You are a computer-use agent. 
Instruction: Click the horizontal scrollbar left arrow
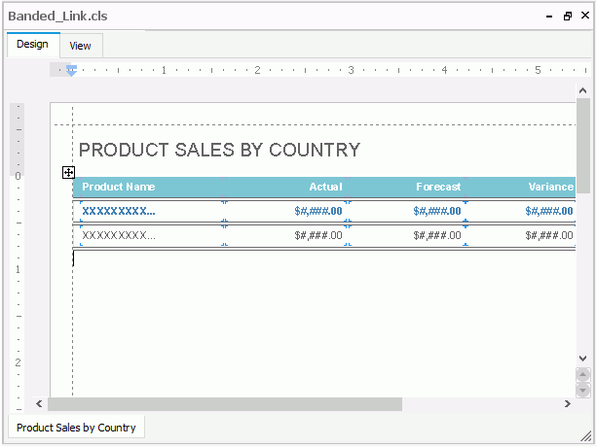[40, 404]
